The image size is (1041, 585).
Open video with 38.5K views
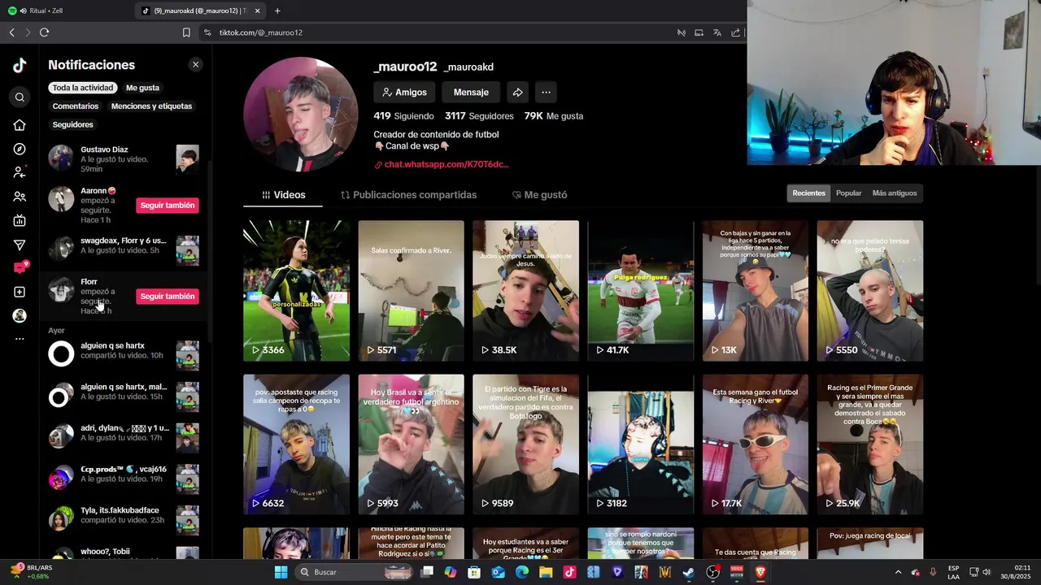point(525,291)
